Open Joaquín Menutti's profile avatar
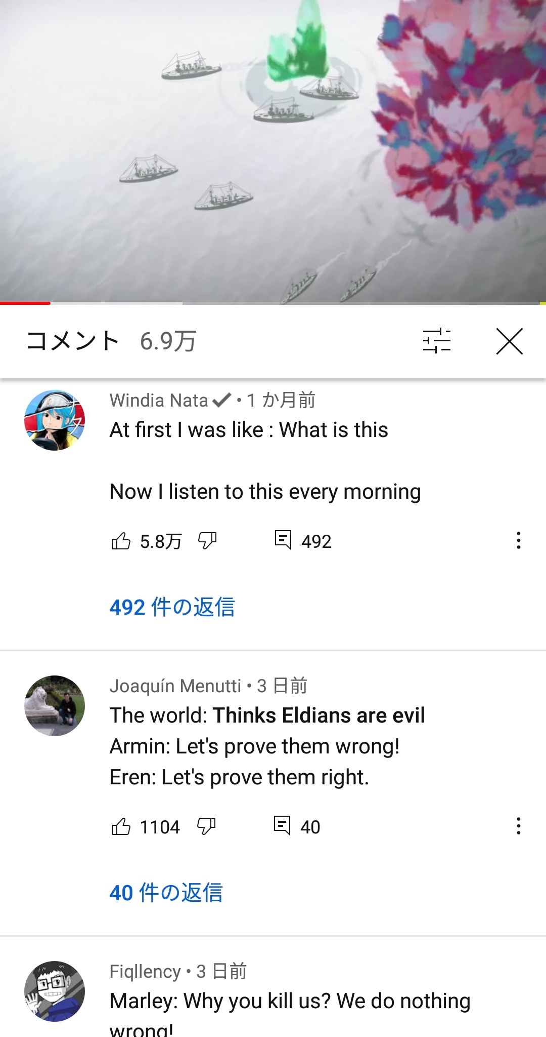 click(55, 706)
